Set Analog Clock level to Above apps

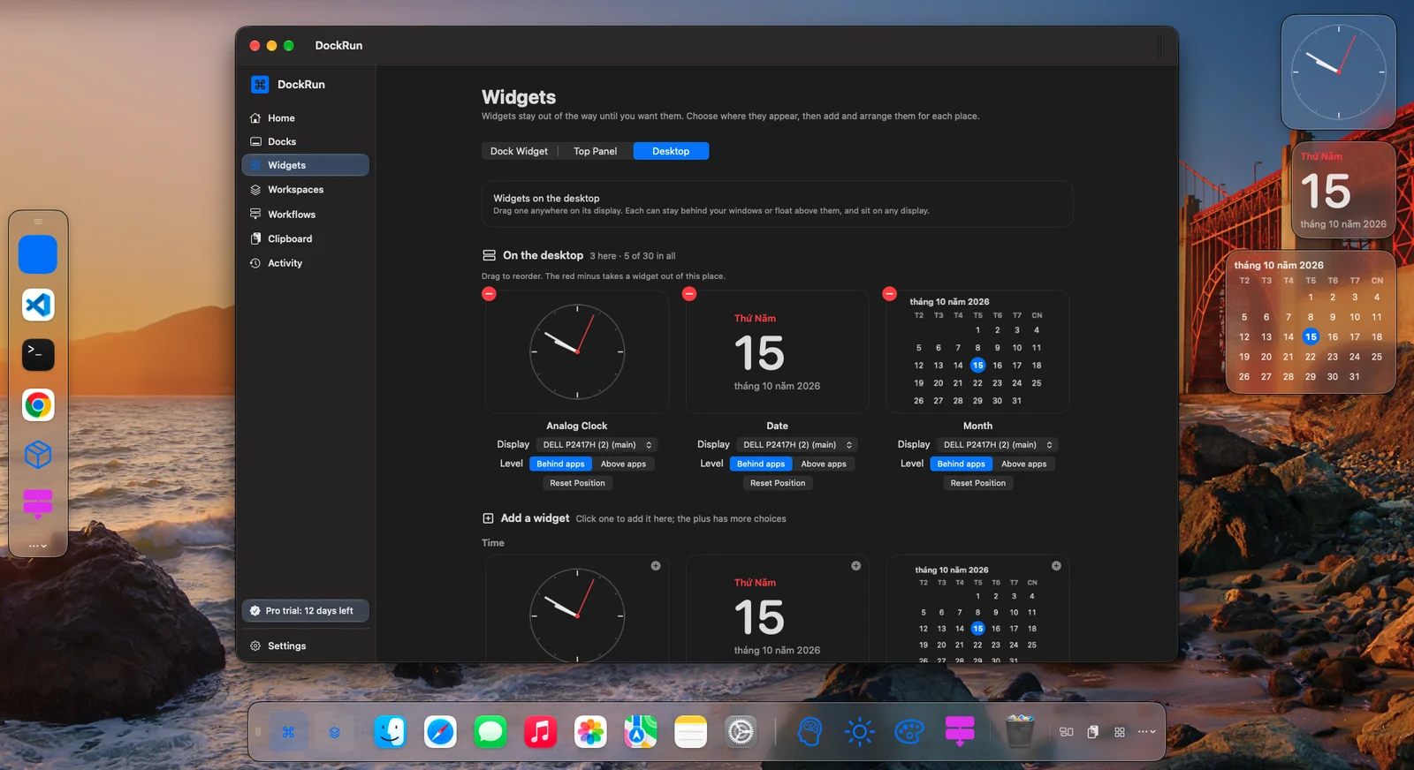(623, 464)
